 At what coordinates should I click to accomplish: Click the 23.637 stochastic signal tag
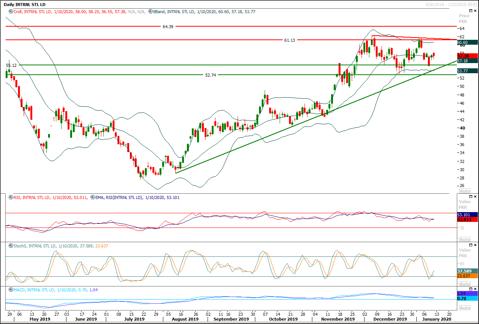[467, 276]
